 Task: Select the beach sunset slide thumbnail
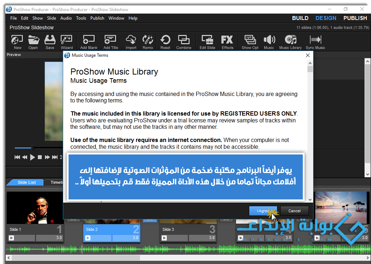[341, 207]
